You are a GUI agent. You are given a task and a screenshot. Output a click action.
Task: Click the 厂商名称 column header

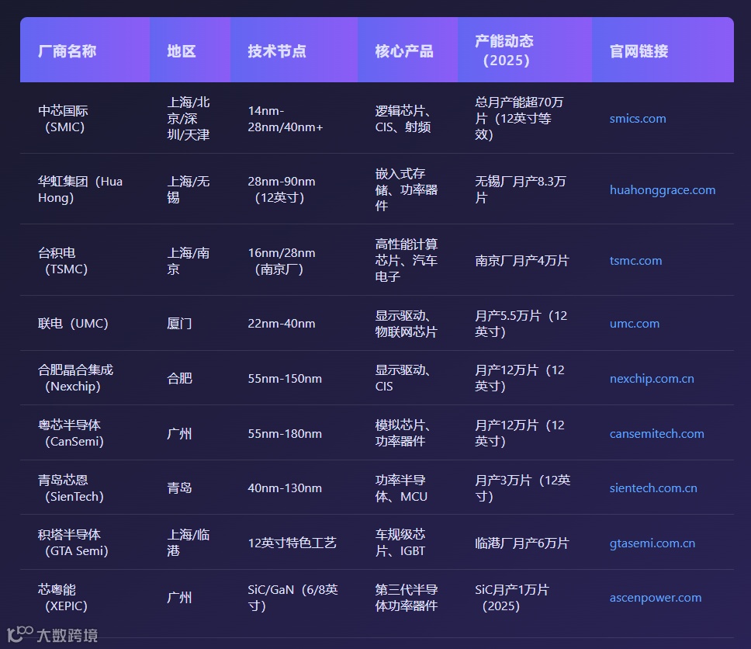[85, 50]
